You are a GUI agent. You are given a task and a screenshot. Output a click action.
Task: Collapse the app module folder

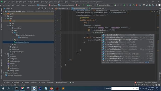pyautogui.click(x=6, y=18)
